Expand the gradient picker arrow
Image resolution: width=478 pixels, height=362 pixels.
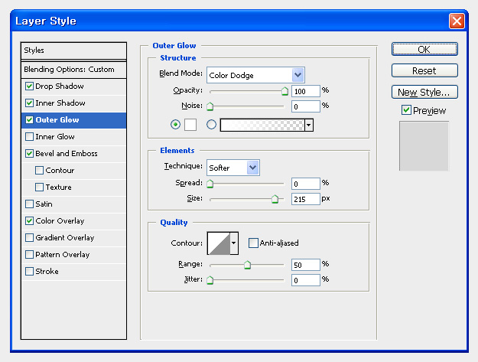pyautogui.click(x=309, y=125)
